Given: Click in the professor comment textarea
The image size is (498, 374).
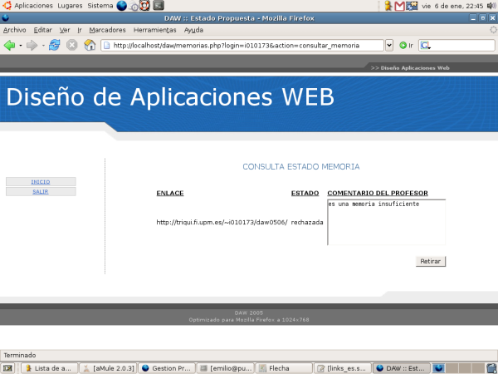Looking at the screenshot, I should click(x=386, y=222).
